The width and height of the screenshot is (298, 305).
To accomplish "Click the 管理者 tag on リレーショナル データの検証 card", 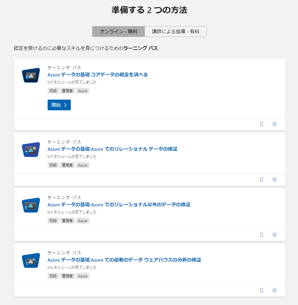I will click(x=67, y=165).
